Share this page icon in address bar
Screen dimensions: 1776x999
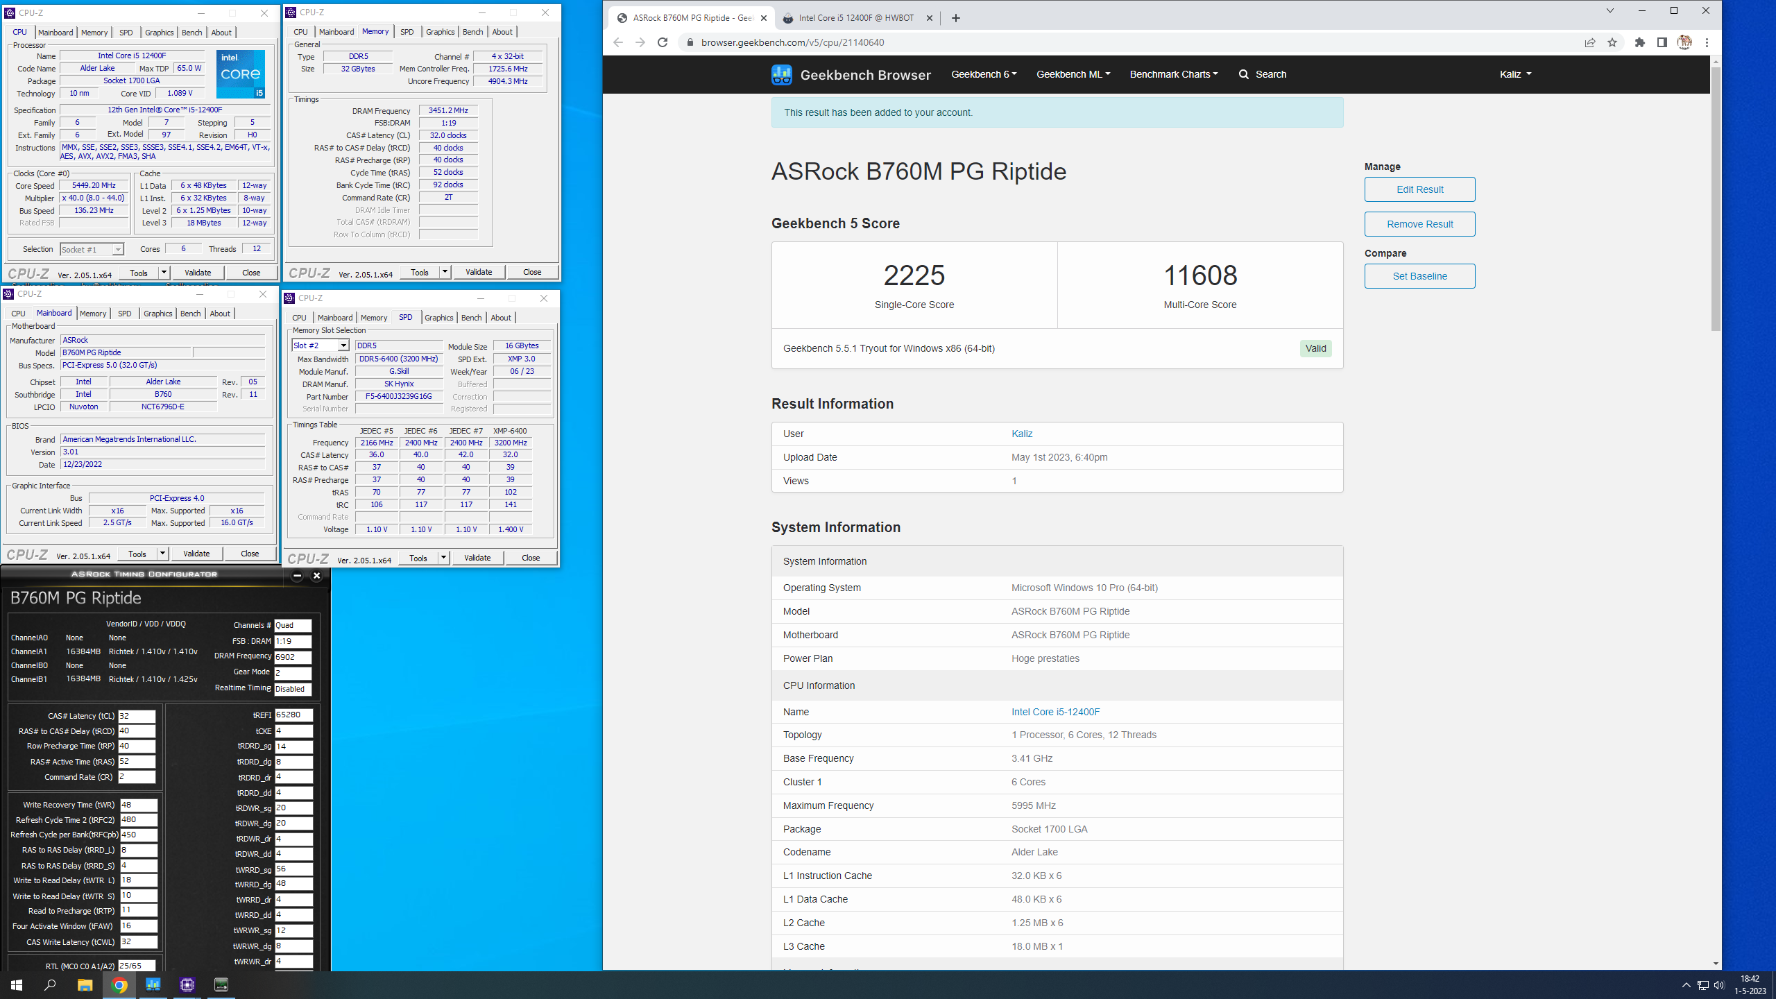click(x=1590, y=42)
